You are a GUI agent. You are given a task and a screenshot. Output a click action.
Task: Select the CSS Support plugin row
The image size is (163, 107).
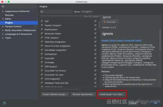69,66
